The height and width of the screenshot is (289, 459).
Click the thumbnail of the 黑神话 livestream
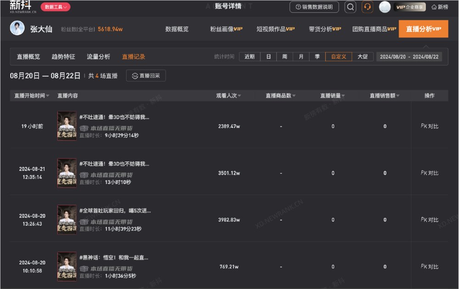point(67,266)
